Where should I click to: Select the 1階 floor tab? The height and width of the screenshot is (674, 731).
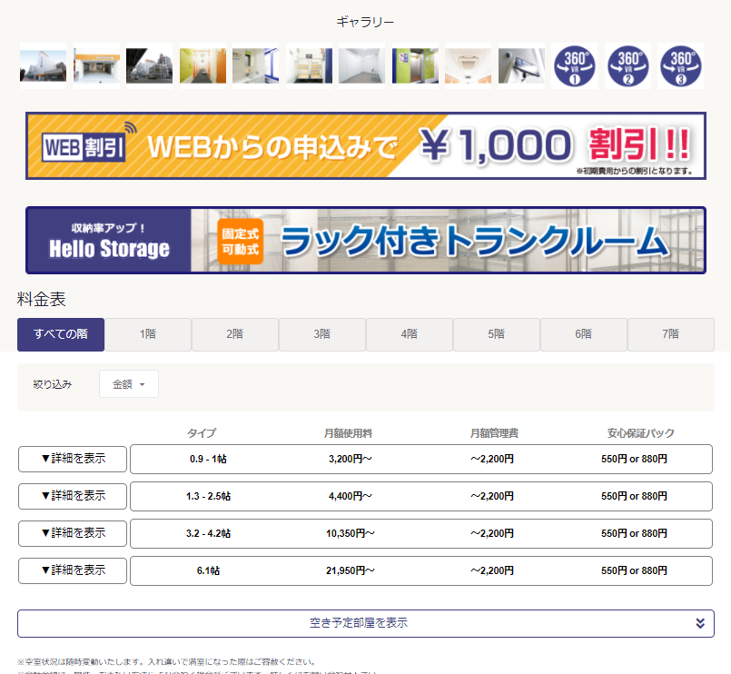pos(148,334)
